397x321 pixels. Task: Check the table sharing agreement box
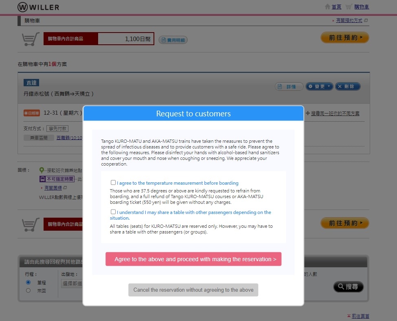click(113, 212)
